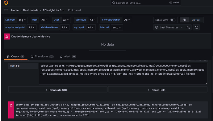Open the User All dropdown
Viewport: 213px width, 121px height.
pos(66,20)
